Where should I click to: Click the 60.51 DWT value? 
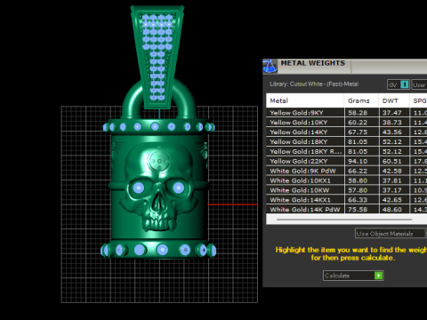(x=391, y=161)
